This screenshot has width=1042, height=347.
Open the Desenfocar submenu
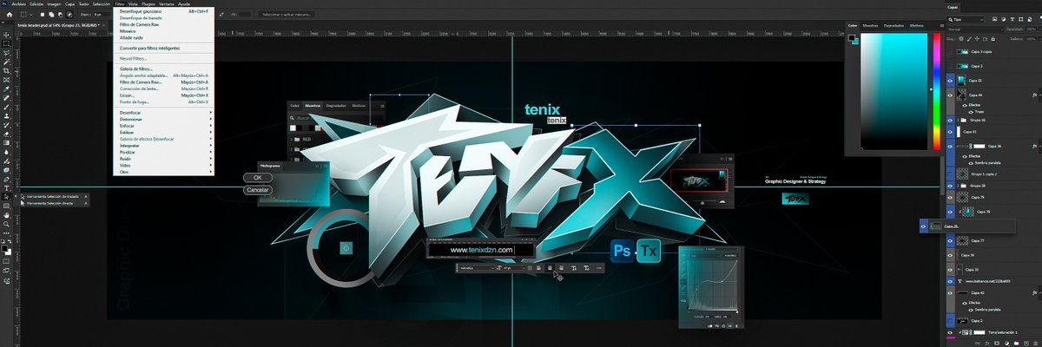[165, 113]
